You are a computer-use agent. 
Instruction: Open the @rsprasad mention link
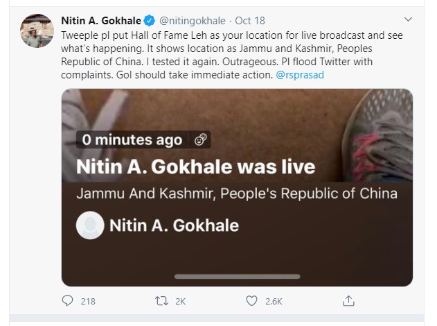[294, 74]
